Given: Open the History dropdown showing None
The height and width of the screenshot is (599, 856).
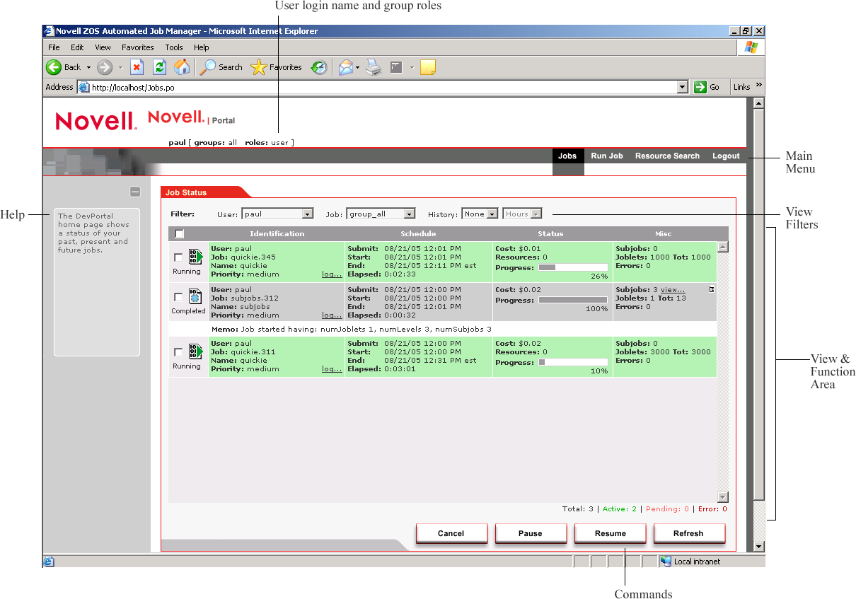Looking at the screenshot, I should pos(480,214).
